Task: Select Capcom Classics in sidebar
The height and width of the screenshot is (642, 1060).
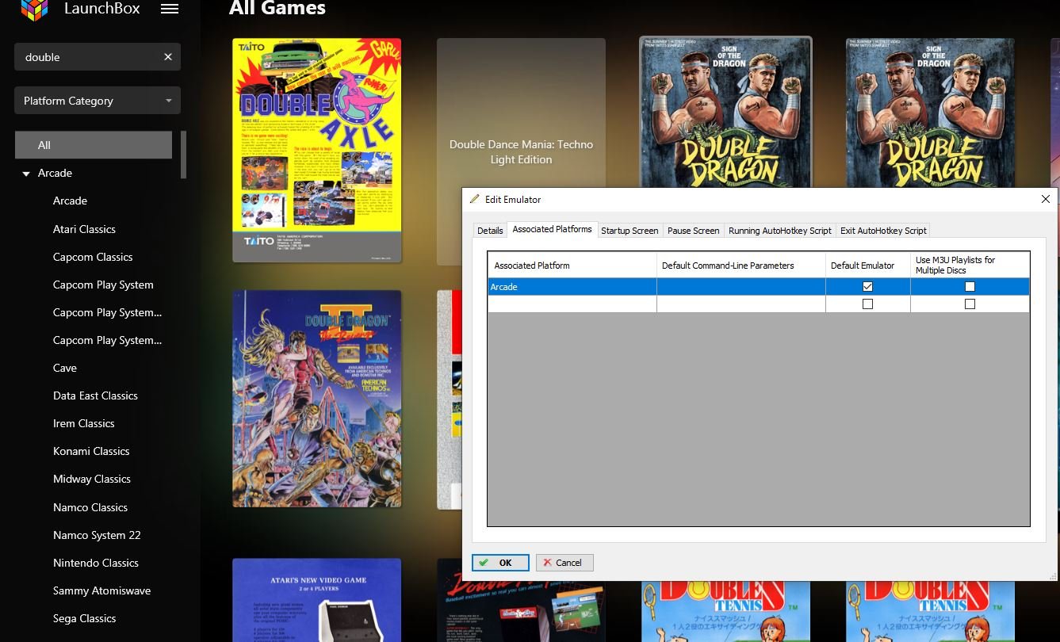Action: click(93, 257)
